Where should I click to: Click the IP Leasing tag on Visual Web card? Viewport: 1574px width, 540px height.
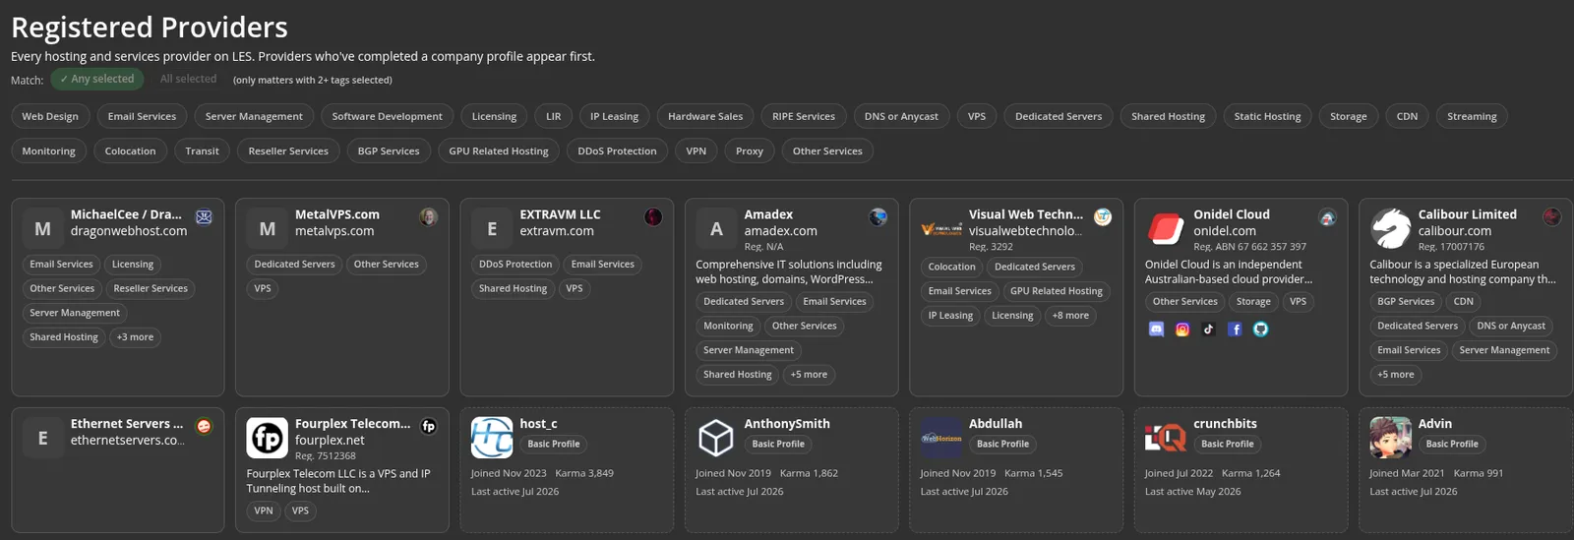point(950,316)
